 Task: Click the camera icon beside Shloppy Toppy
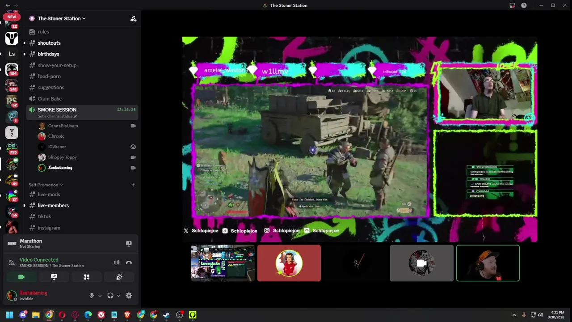pyautogui.click(x=133, y=157)
